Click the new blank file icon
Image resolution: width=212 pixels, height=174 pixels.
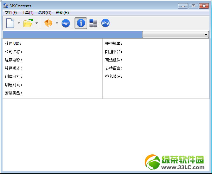tap(10, 23)
